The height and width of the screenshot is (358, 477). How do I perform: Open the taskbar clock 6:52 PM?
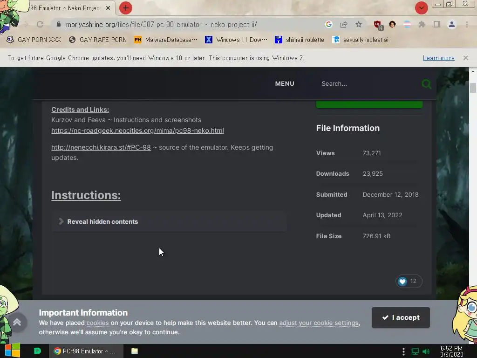(451, 351)
